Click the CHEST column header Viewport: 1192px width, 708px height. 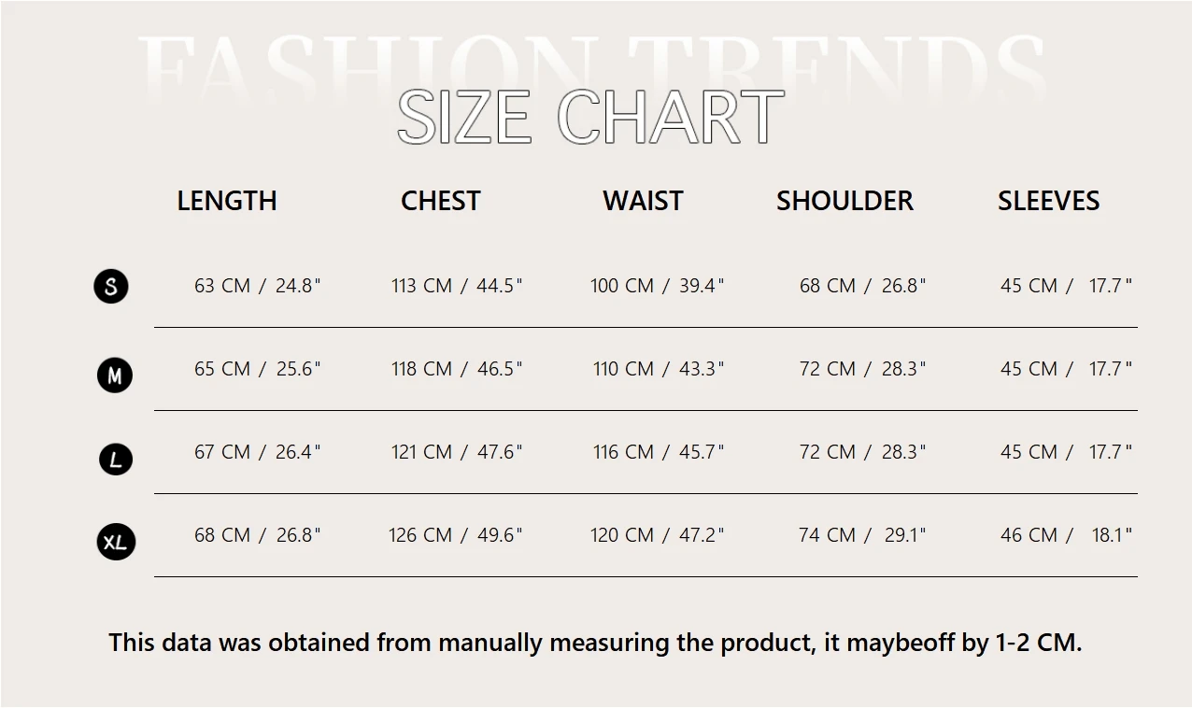point(441,201)
